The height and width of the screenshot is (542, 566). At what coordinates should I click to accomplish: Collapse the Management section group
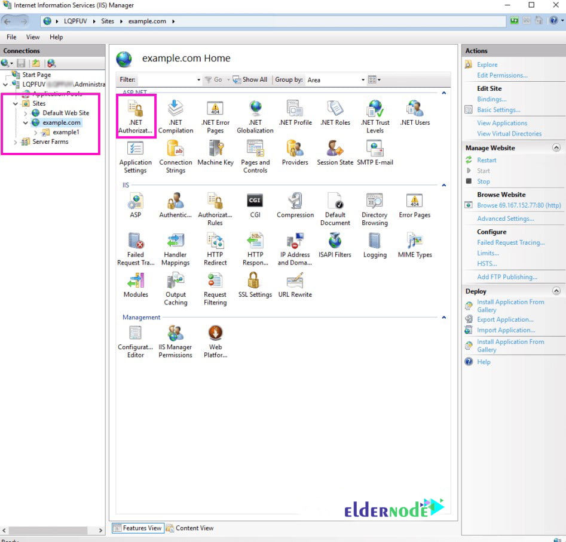444,318
